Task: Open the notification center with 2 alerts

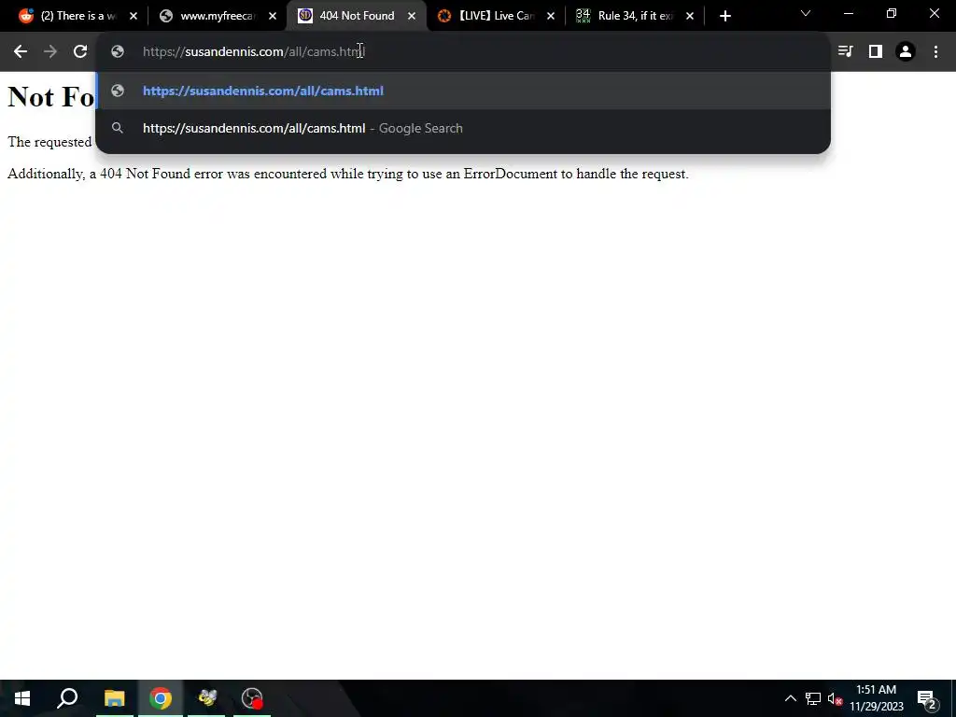Action: point(927,698)
